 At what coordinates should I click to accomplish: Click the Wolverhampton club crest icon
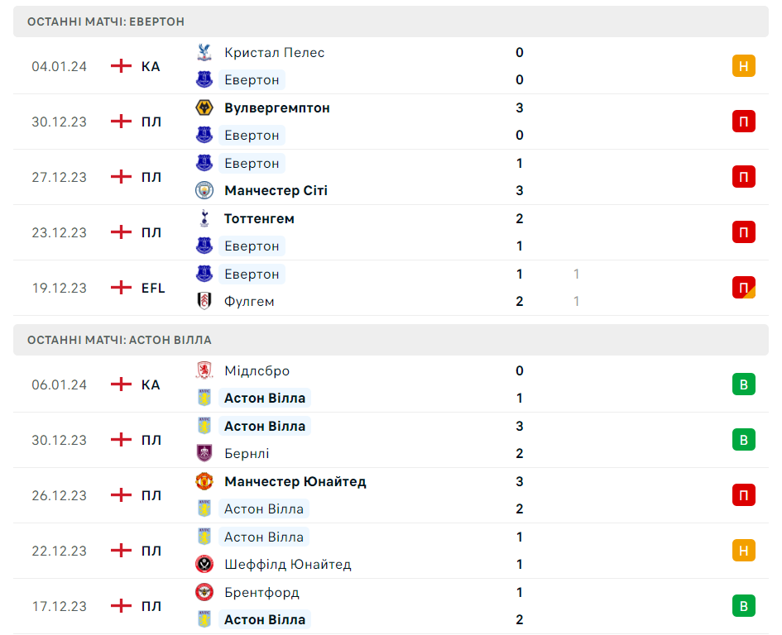[x=204, y=107]
